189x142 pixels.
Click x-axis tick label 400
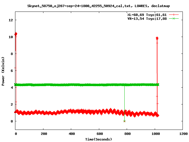coord(71,134)
